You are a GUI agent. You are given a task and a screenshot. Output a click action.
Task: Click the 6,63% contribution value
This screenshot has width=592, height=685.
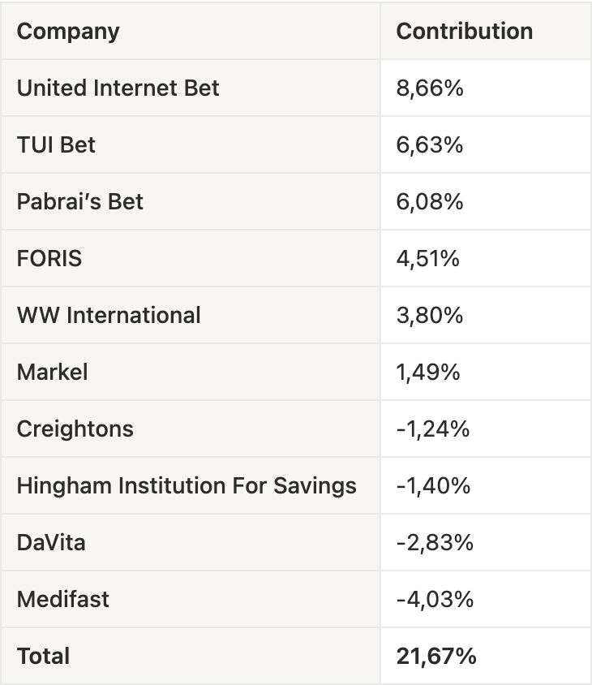coord(430,144)
